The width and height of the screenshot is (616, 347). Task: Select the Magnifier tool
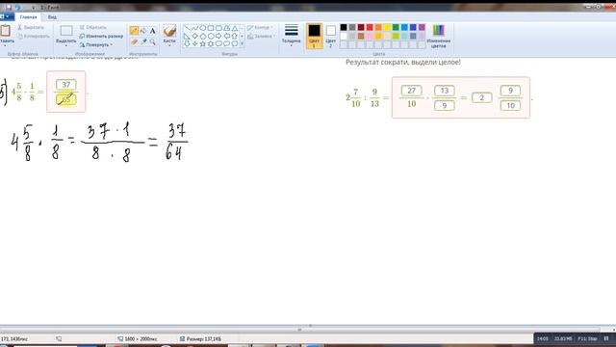[152, 41]
